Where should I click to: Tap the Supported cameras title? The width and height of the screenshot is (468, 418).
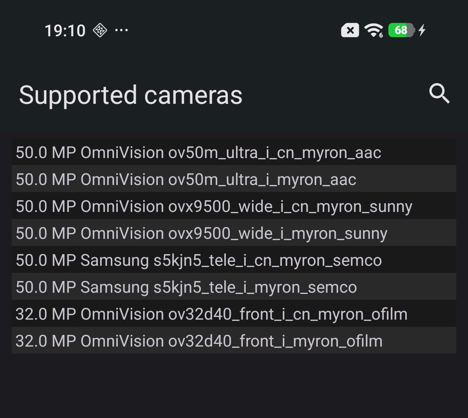click(131, 96)
